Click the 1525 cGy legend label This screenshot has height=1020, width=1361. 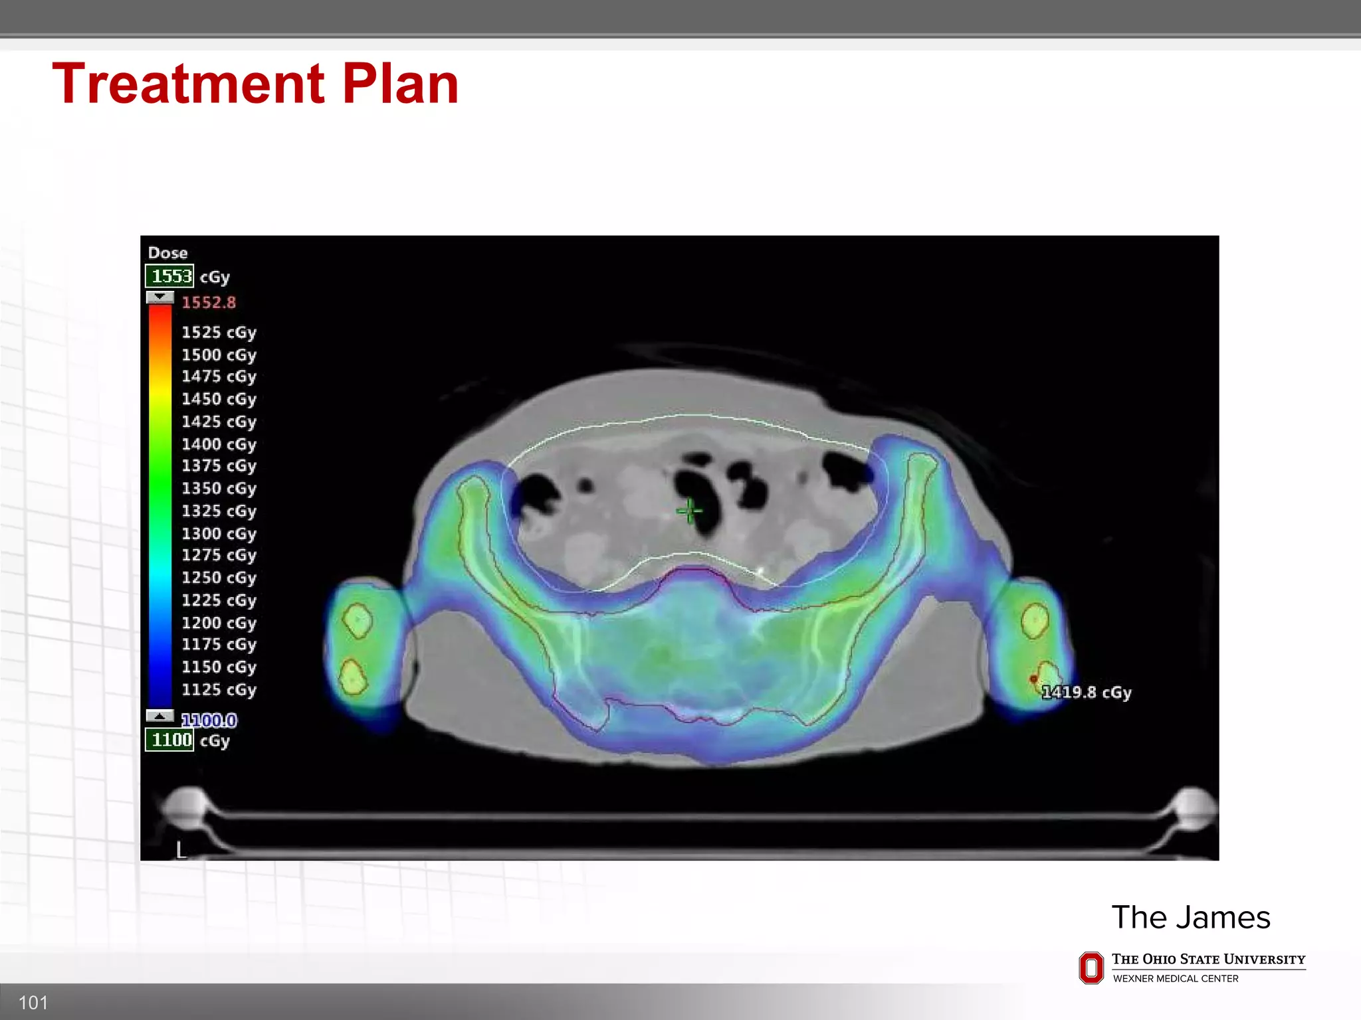(x=219, y=332)
